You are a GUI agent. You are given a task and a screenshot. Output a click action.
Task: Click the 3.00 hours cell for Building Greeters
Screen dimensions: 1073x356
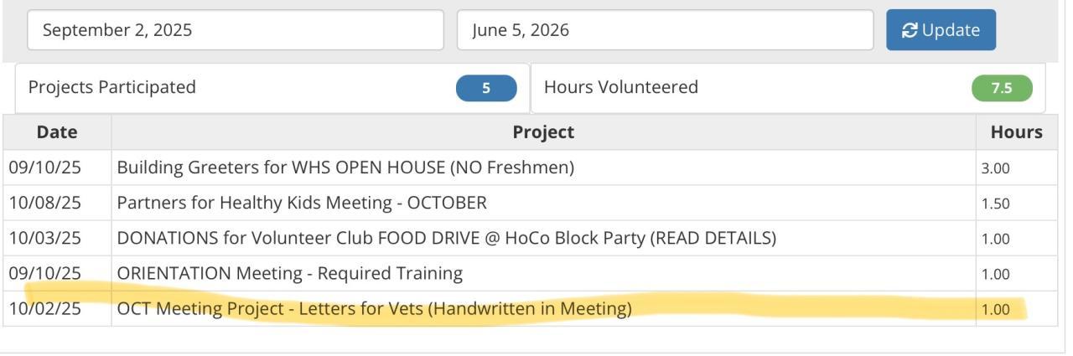coord(995,168)
